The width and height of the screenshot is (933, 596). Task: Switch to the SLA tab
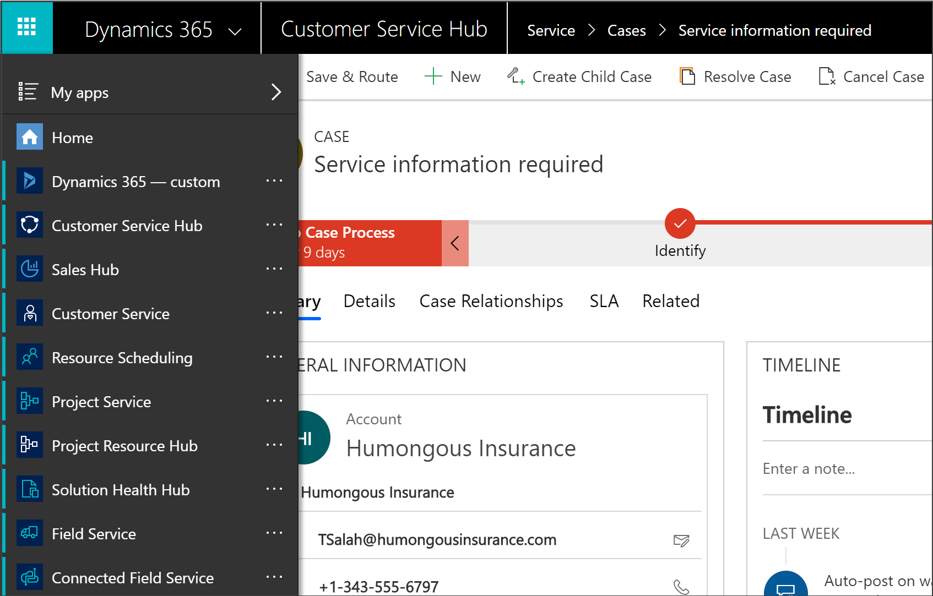(604, 301)
